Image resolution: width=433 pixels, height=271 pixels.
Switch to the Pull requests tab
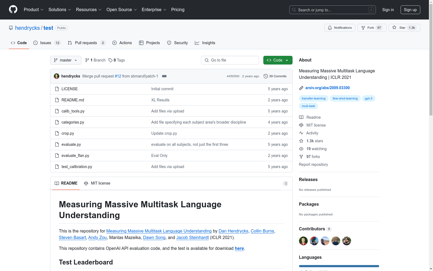pyautogui.click(x=87, y=43)
